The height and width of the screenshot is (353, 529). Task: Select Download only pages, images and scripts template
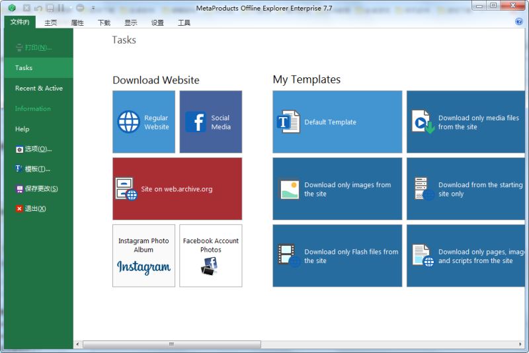[466, 256]
